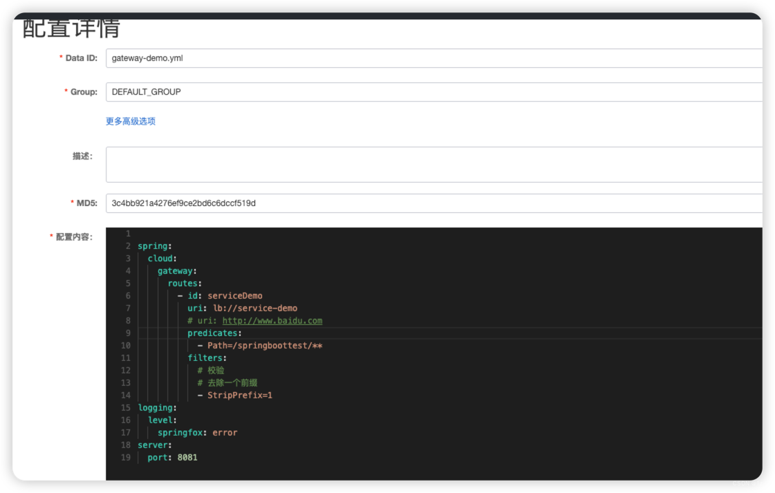Click the 'level:' key in editor

point(162,420)
